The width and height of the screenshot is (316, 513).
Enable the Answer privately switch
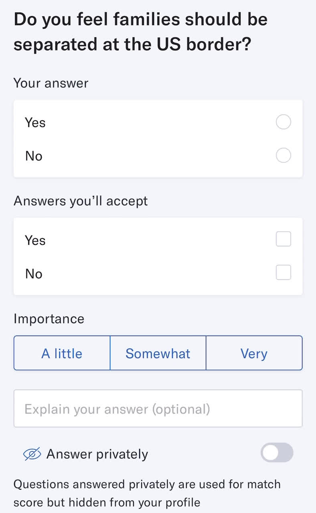pos(277,452)
